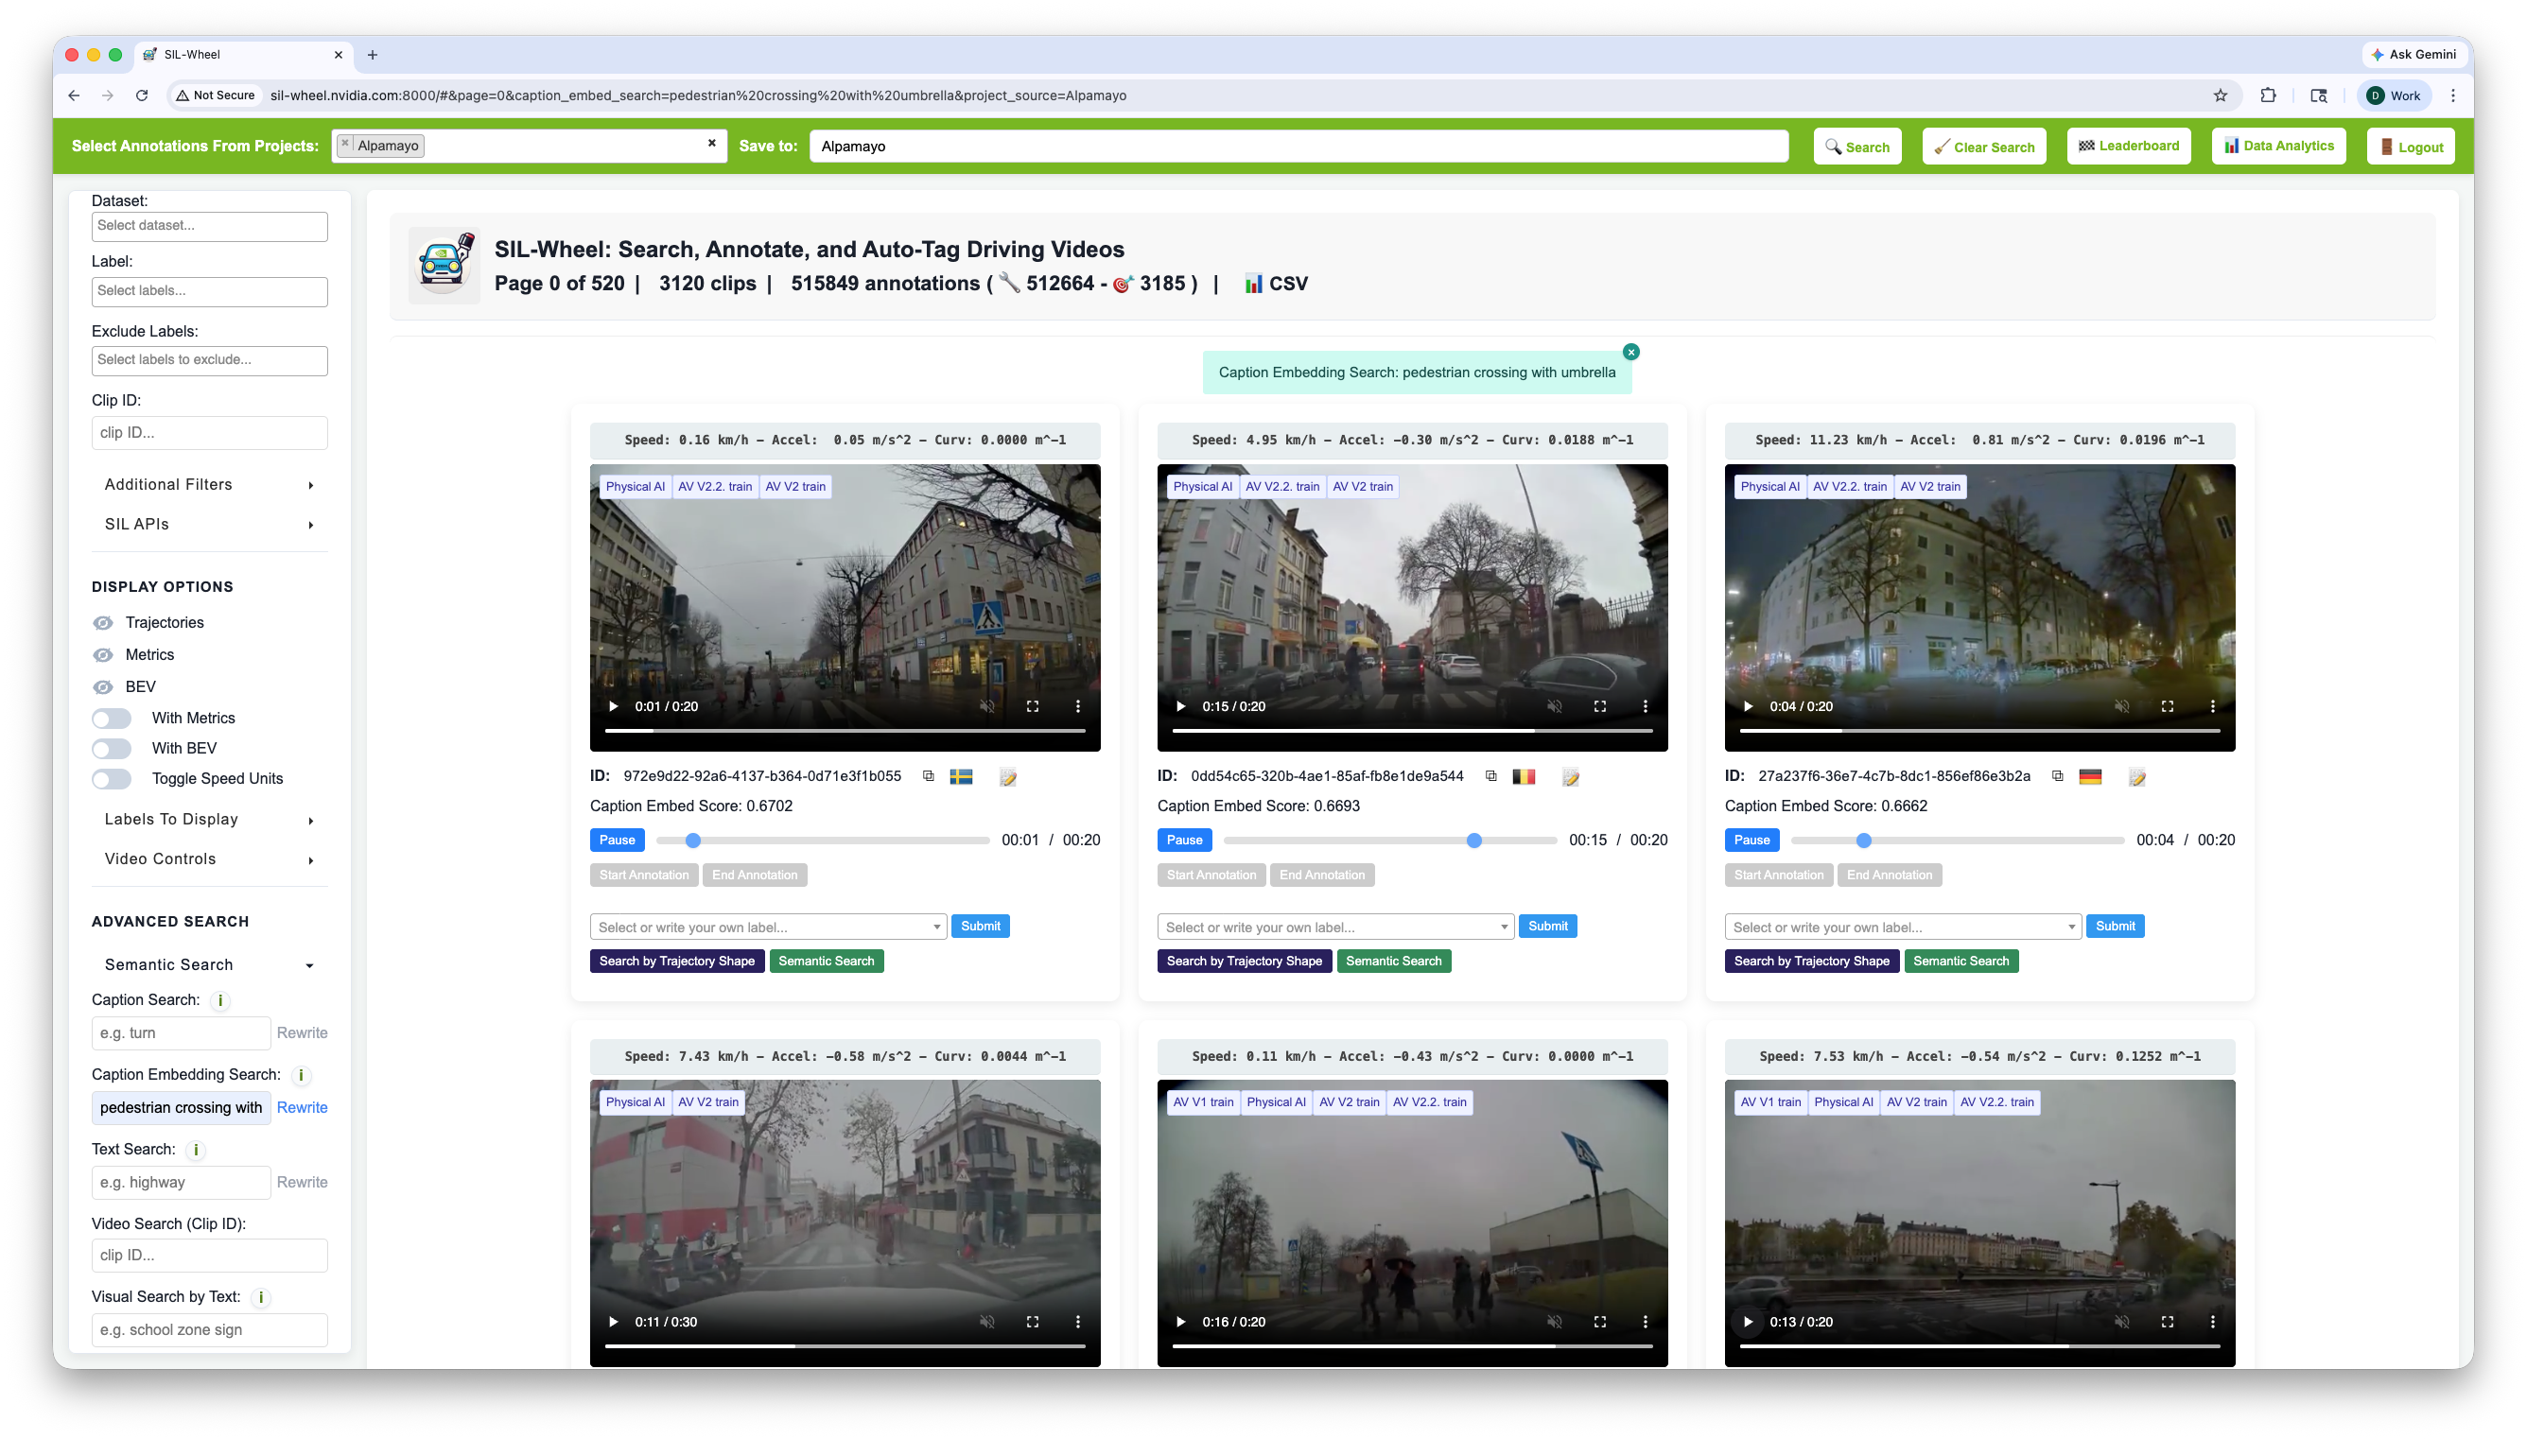Viewport: 2527px width, 1439px height.
Task: Play the video showing 0:16 / 0:20
Action: click(x=1180, y=1323)
